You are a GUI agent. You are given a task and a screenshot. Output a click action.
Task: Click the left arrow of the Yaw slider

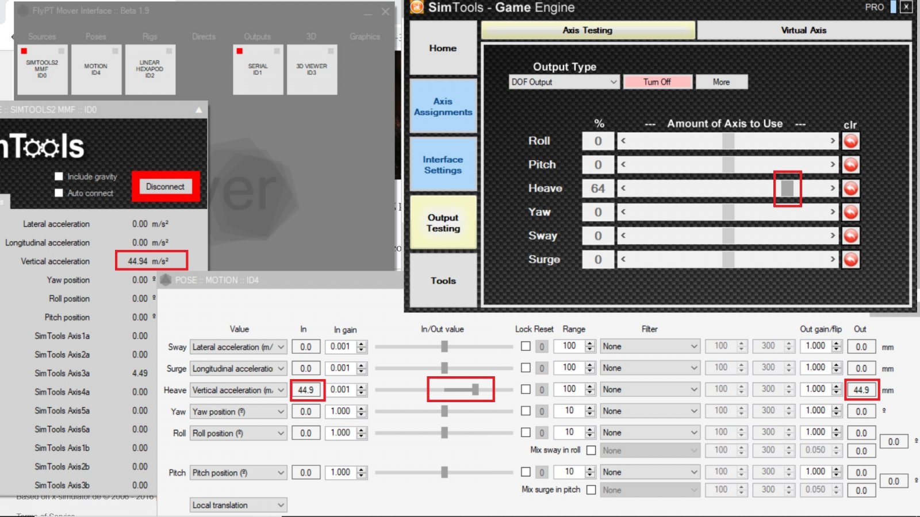tap(623, 212)
